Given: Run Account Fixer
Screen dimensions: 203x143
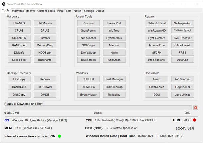Looking at the screenshot, I should click(157, 45).
